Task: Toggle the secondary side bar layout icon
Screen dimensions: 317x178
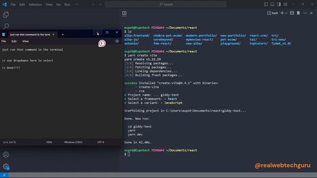Action: [x=279, y=4]
